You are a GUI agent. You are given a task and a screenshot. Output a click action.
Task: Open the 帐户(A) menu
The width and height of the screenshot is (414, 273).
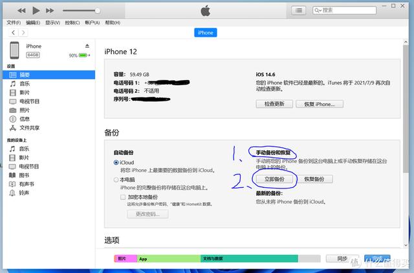tap(92, 22)
